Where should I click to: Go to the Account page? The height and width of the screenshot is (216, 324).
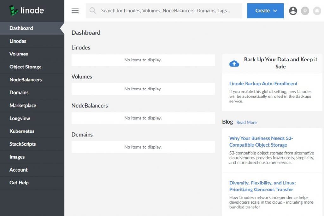pyautogui.click(x=18, y=170)
